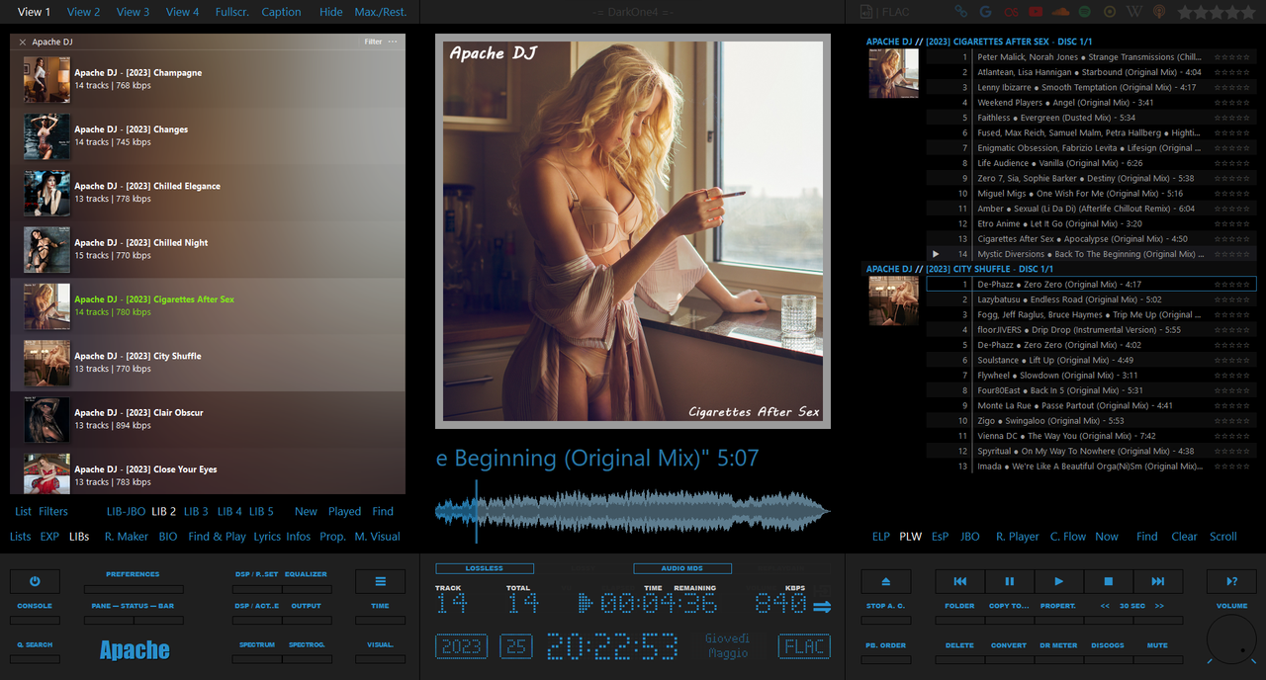Switch to View 2

coord(83,12)
